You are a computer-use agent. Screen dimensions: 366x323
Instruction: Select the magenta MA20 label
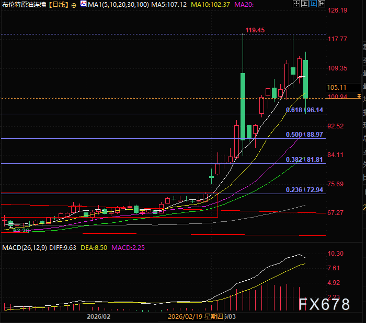pyautogui.click(x=245, y=5)
